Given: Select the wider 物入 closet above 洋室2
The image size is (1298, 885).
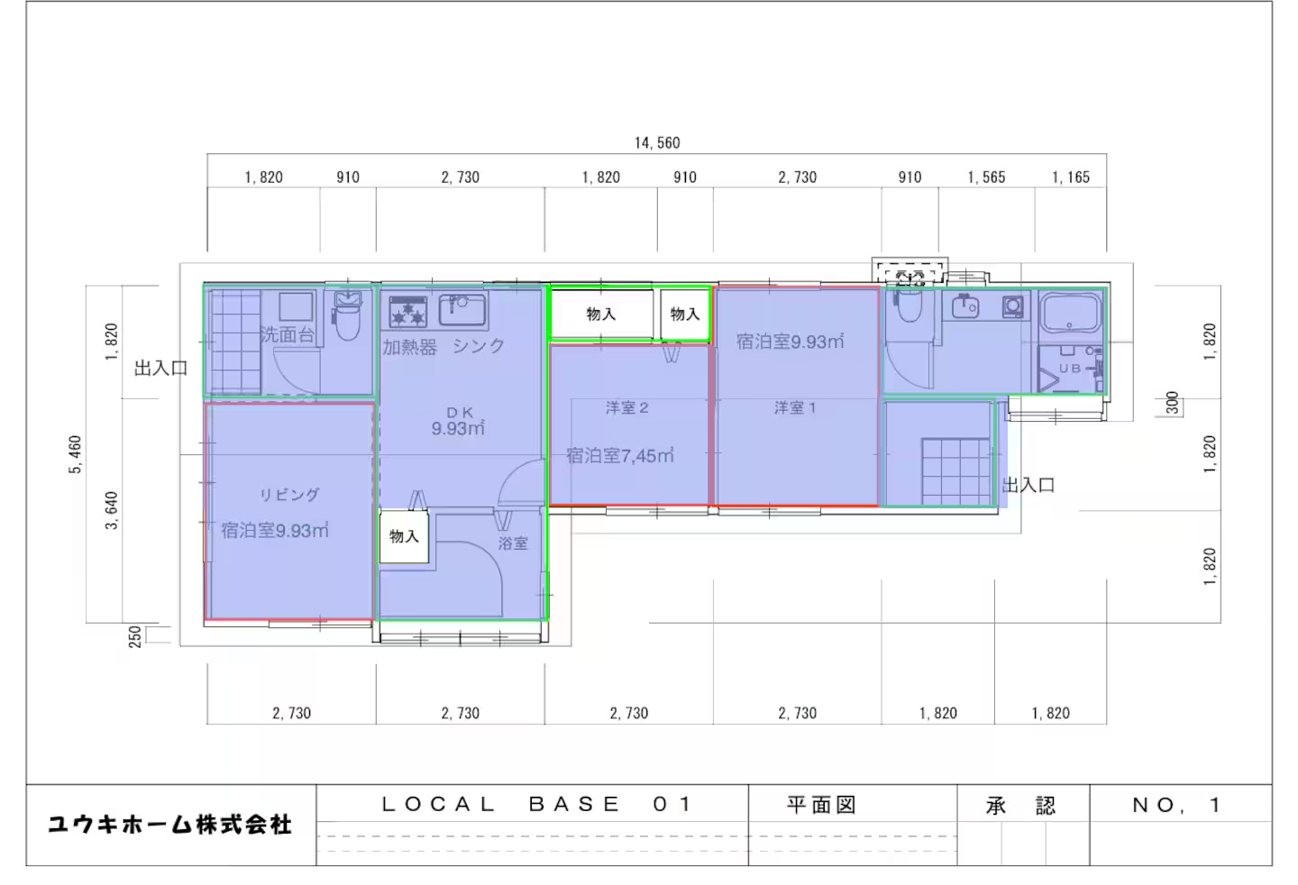Looking at the screenshot, I should coord(601,314).
